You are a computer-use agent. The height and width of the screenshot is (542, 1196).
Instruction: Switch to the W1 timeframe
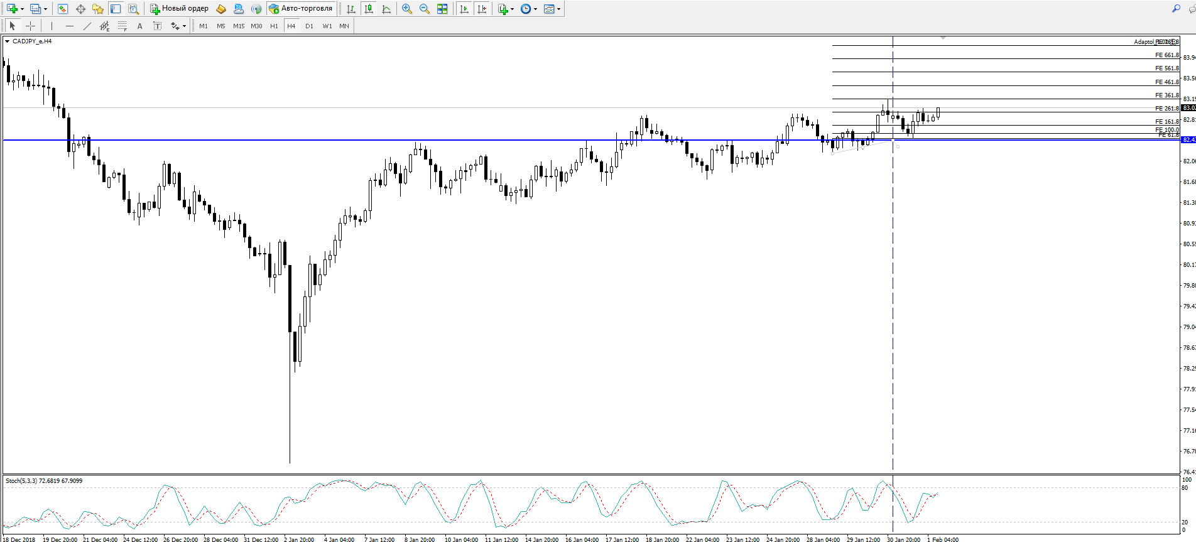327,26
